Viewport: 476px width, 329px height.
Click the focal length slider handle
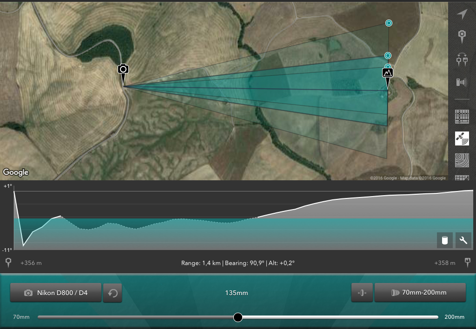click(x=238, y=317)
